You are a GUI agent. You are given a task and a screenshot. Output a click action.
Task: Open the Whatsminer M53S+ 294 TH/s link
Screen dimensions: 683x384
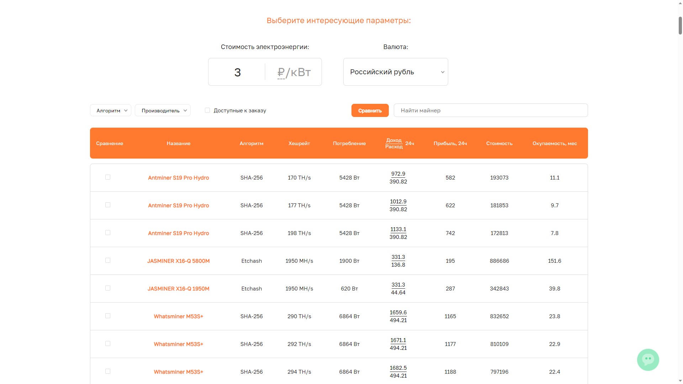click(x=179, y=372)
